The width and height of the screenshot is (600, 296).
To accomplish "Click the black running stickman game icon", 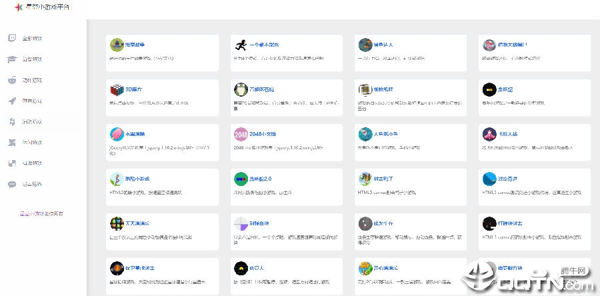I will pyautogui.click(x=241, y=45).
